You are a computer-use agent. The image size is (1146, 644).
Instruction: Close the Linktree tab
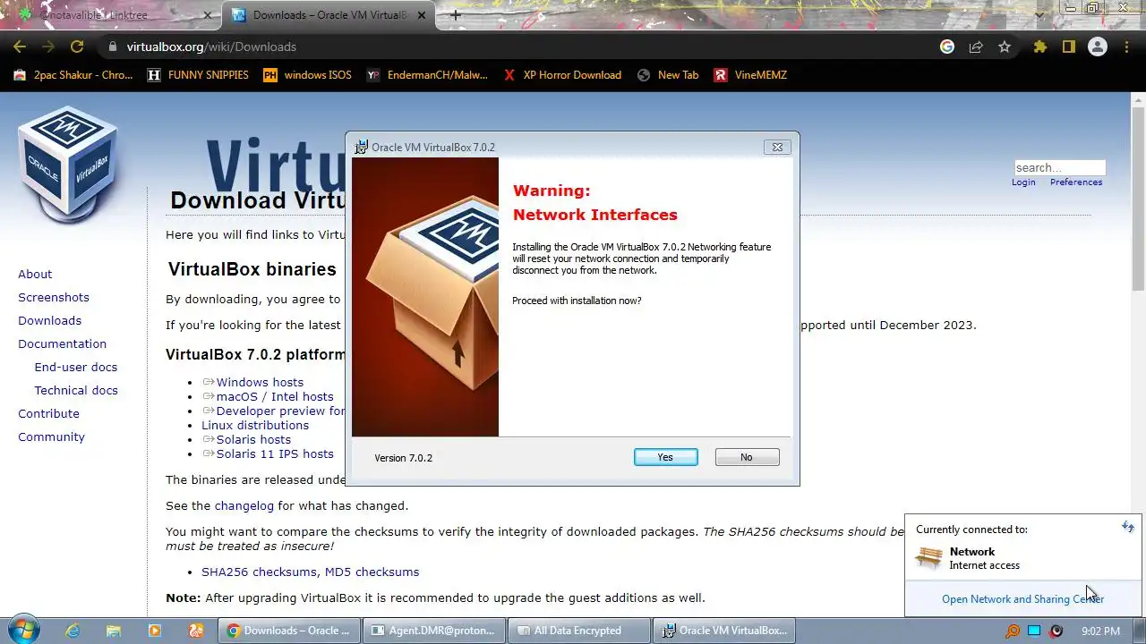pyautogui.click(x=208, y=15)
